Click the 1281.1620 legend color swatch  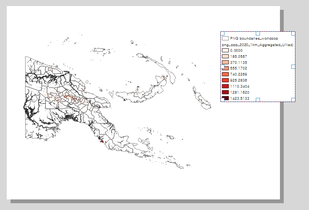pyautogui.click(x=225, y=92)
